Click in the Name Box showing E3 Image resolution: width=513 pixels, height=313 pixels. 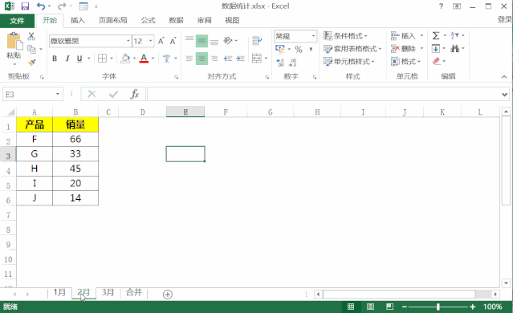coord(32,95)
